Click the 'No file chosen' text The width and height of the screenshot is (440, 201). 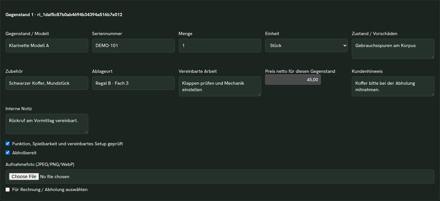(55, 177)
